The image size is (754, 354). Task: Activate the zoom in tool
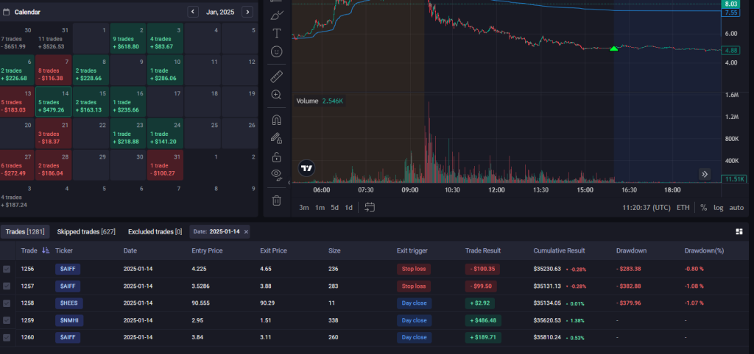[277, 95]
